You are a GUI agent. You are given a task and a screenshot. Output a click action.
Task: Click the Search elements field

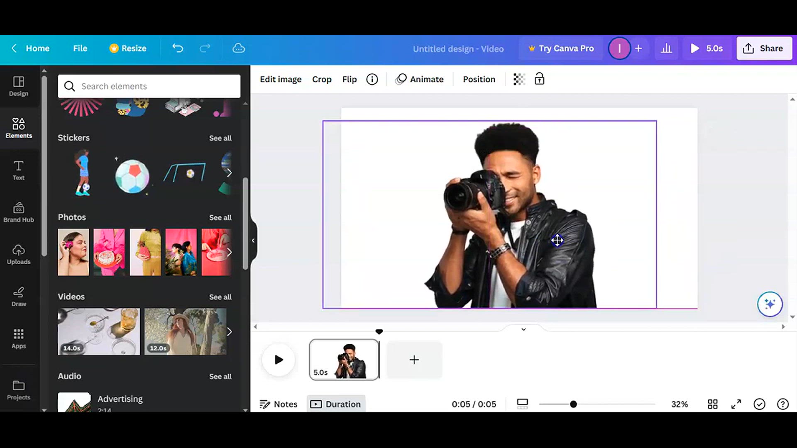coord(149,86)
